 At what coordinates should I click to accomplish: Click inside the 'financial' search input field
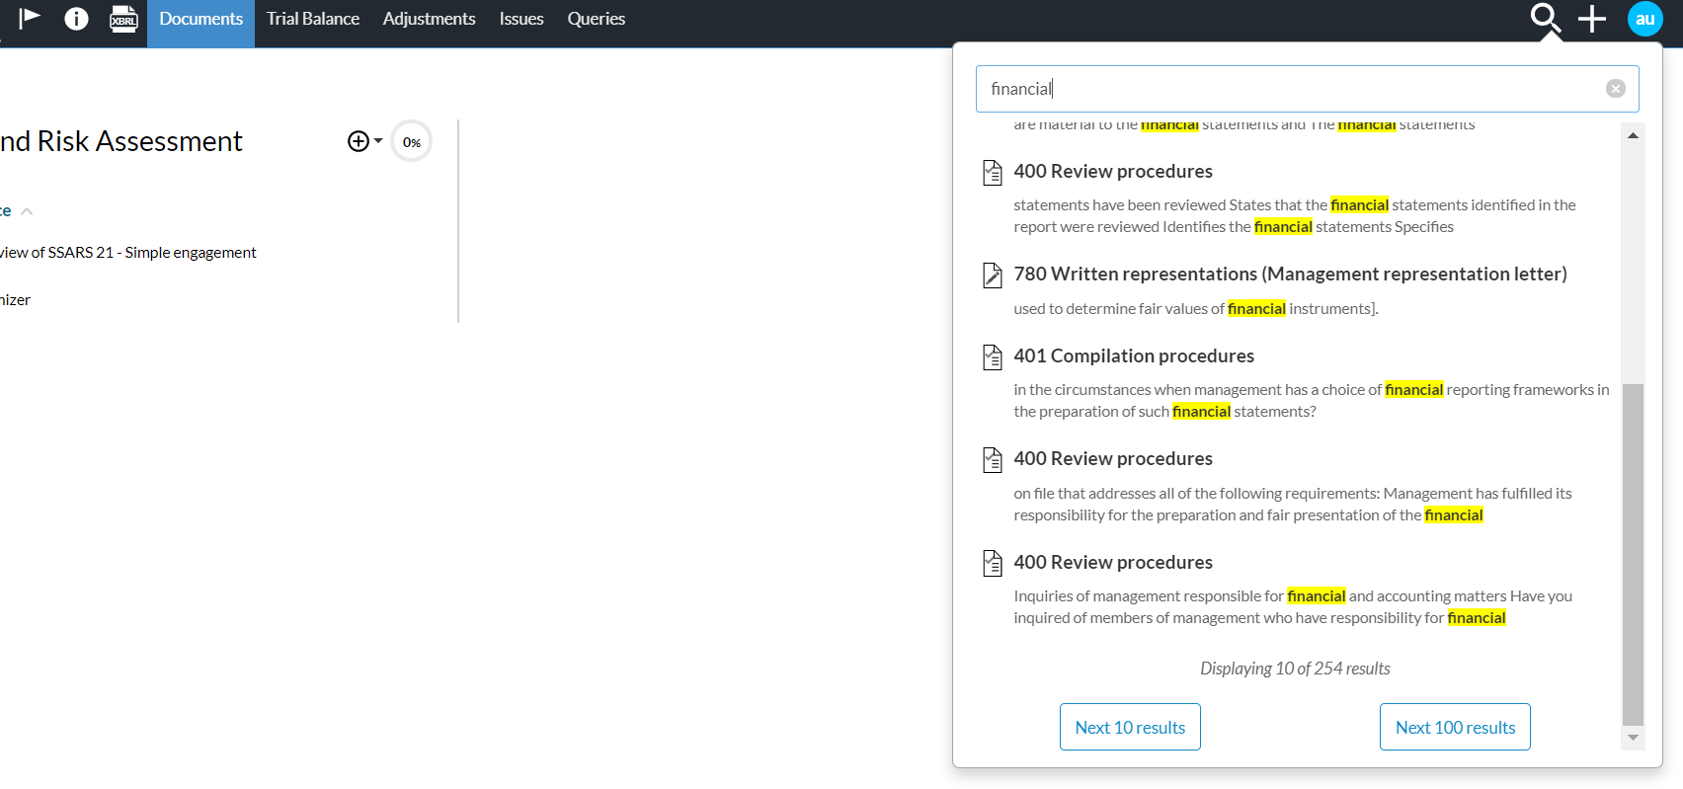(x=1284, y=89)
